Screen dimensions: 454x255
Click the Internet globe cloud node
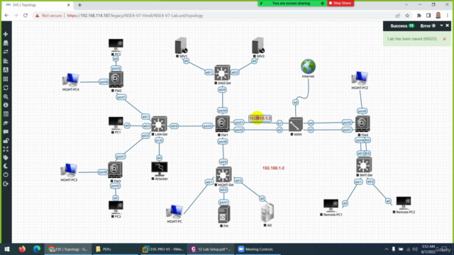tap(308, 67)
